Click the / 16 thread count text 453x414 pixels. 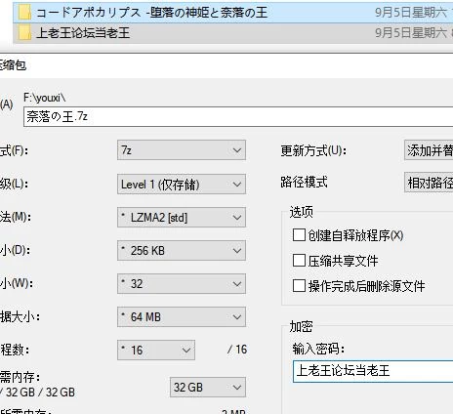pos(237,350)
